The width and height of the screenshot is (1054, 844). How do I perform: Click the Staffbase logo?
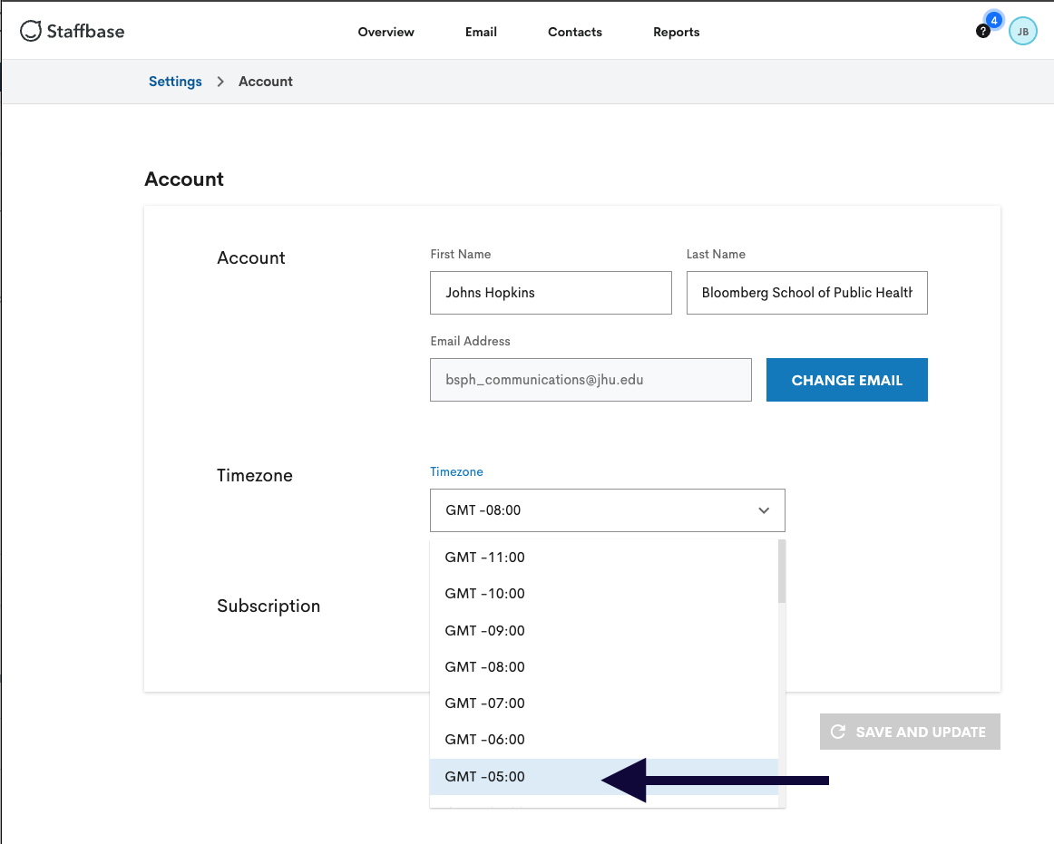(72, 31)
